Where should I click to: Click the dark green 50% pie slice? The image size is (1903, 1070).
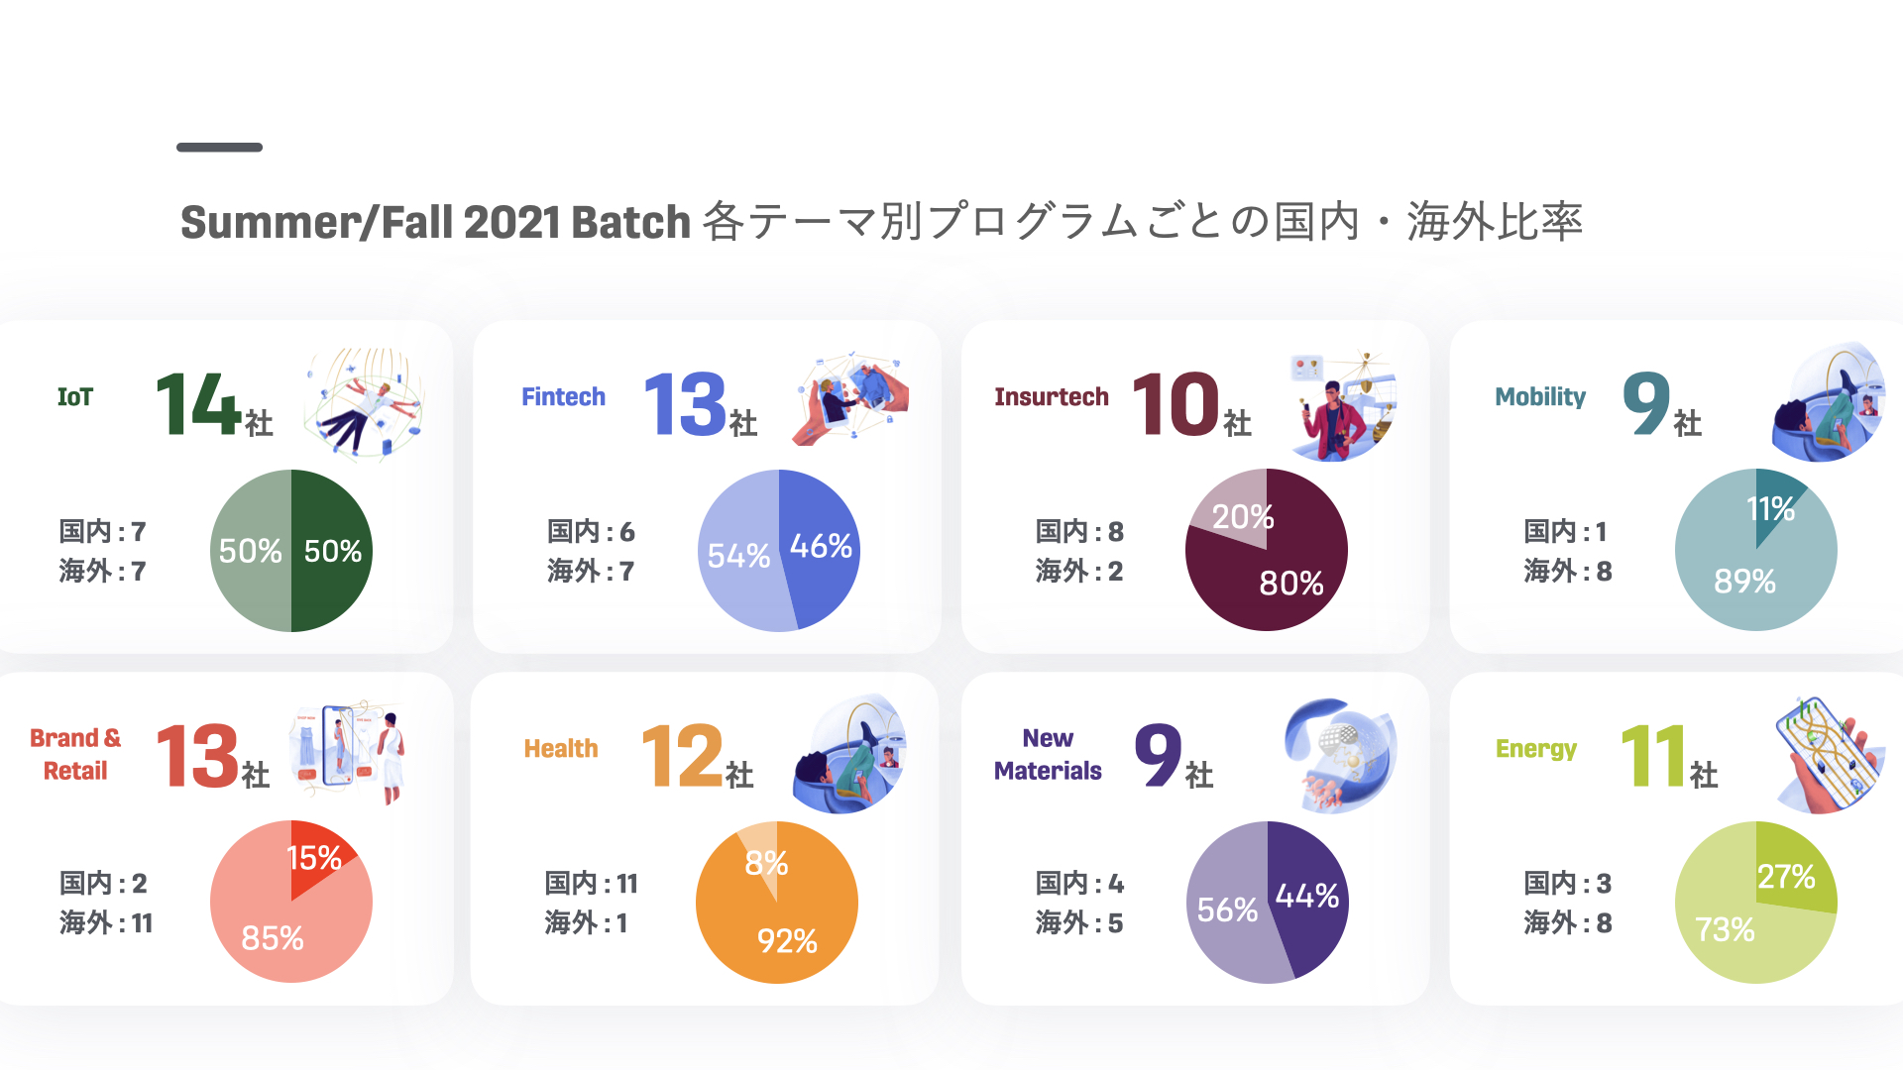click(332, 551)
